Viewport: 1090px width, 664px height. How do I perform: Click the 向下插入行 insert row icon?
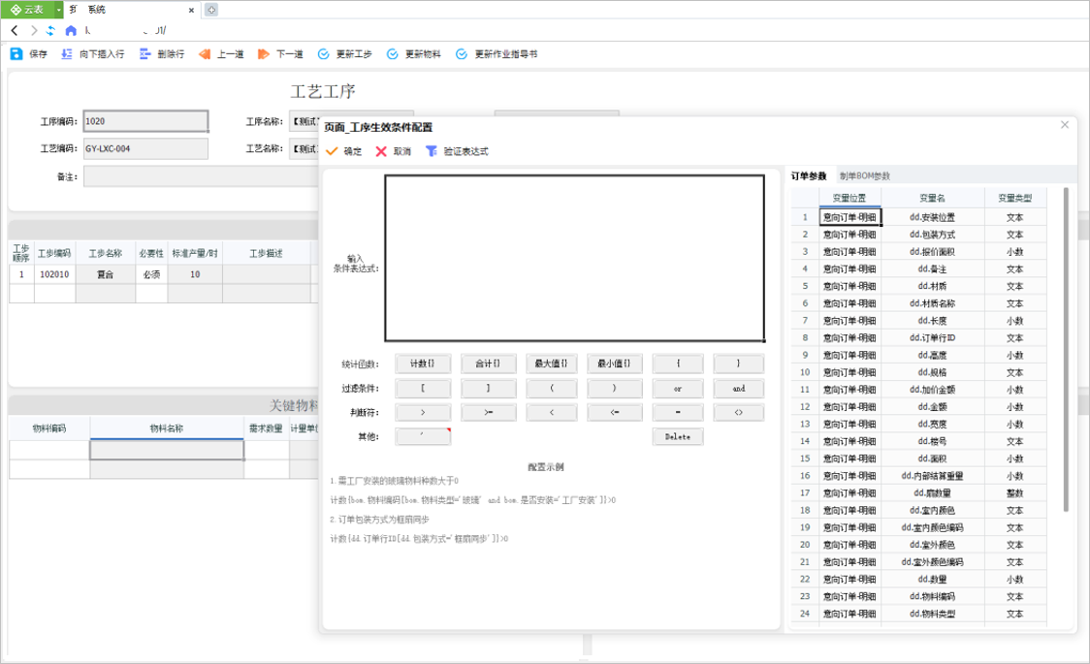67,53
